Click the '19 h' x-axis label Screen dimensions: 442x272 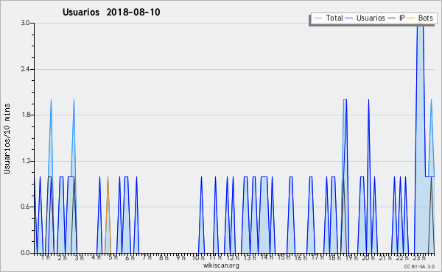coord(351,257)
